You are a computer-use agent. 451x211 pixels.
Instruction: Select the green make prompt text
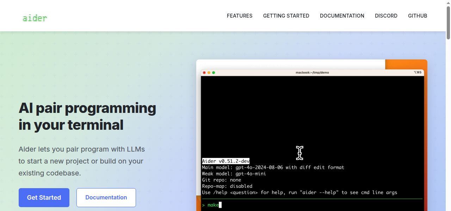[x=212, y=205]
